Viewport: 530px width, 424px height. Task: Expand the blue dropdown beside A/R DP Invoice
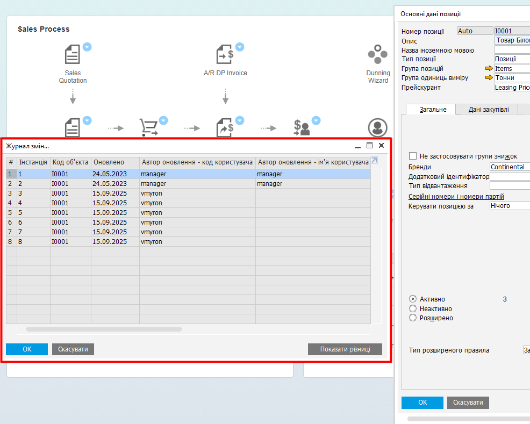240,47
